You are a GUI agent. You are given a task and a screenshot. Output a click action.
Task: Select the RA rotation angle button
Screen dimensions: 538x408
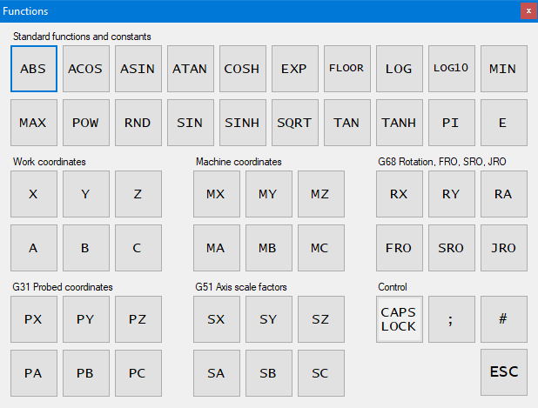pyautogui.click(x=503, y=194)
